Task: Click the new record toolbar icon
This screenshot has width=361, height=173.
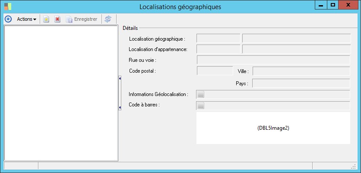Action: click(x=46, y=19)
